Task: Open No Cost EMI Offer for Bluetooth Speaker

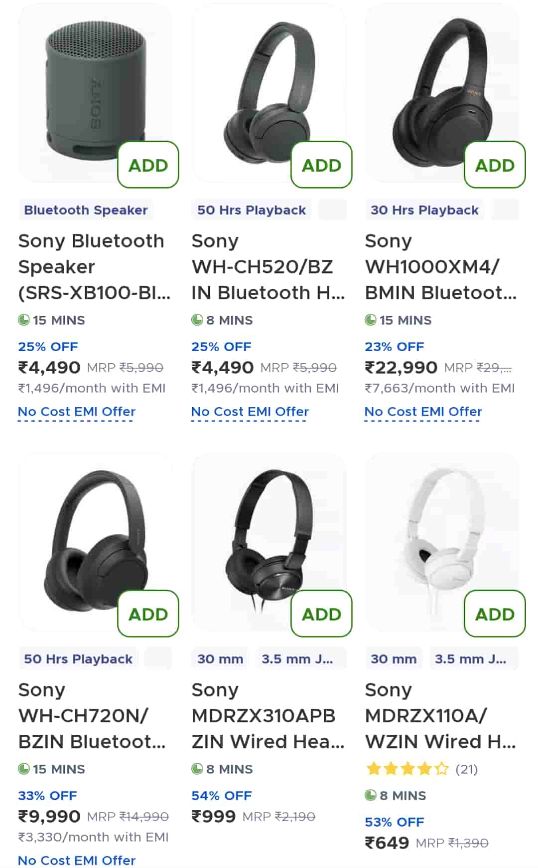Action: coord(77,412)
